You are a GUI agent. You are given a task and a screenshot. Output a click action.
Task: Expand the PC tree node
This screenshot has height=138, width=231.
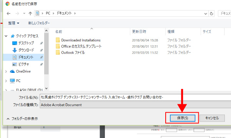[x=6, y=81]
